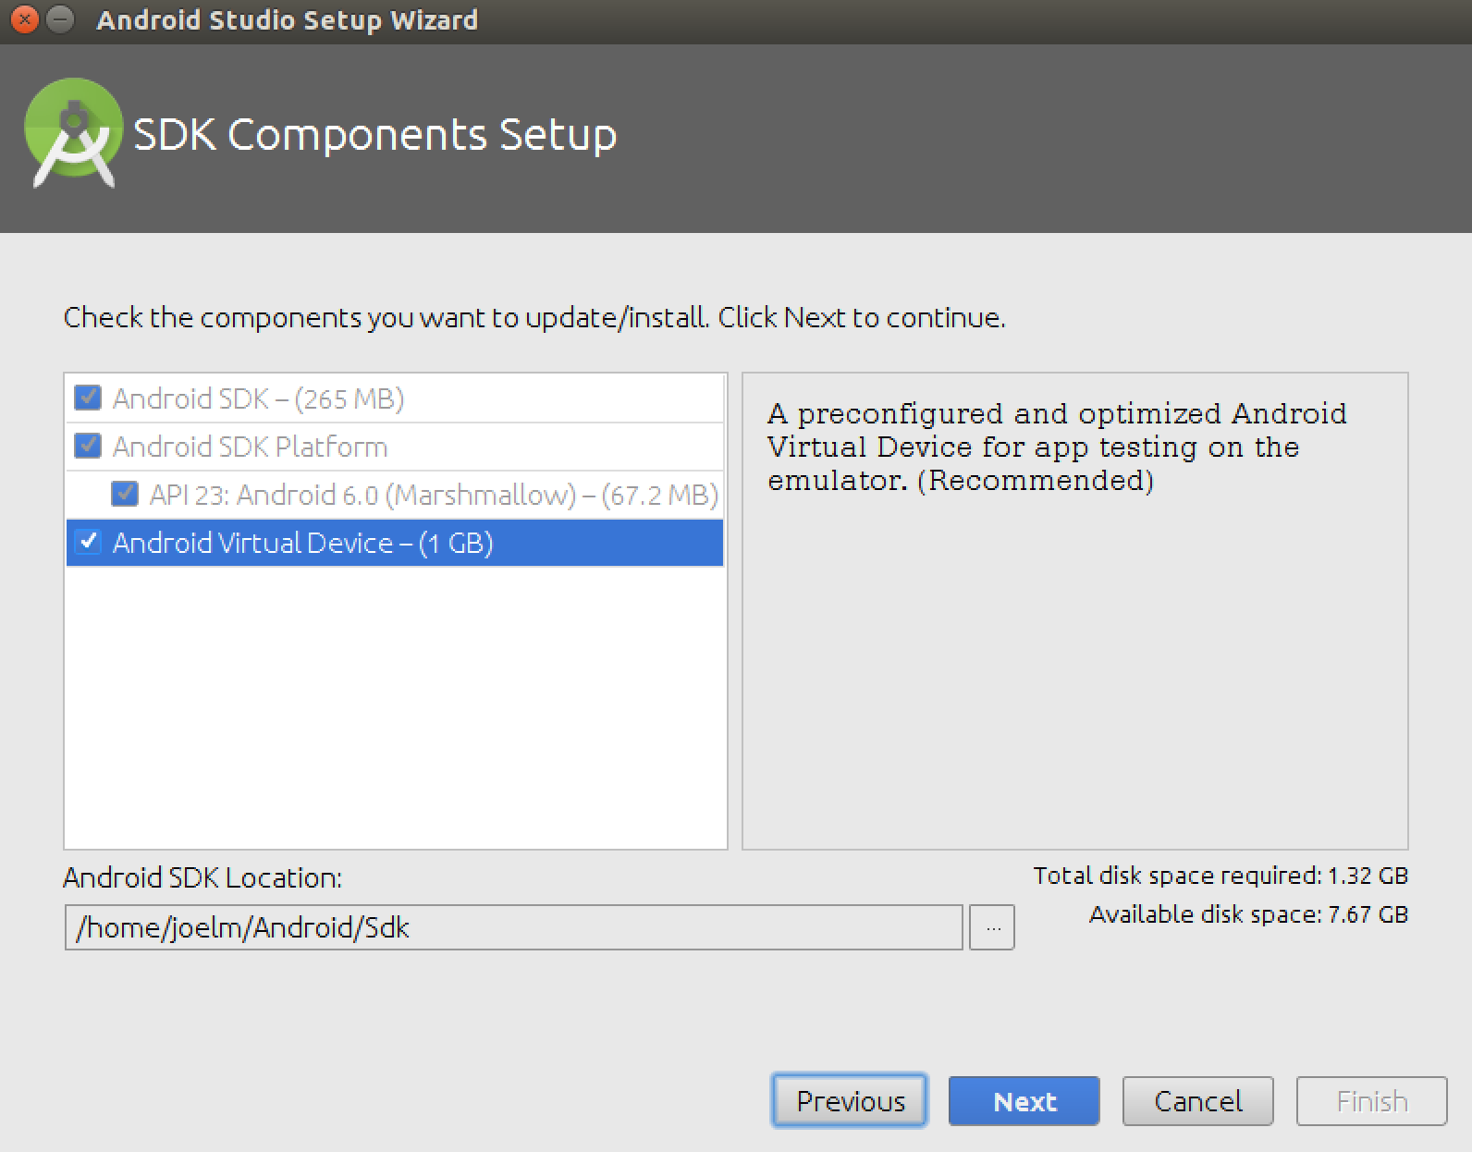Cancel the setup wizard

(1197, 1100)
